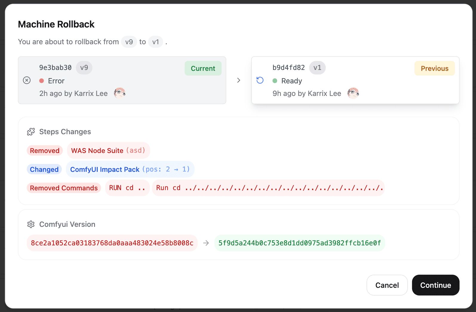476x312 pixels.
Task: Click the Comfyui Version gear icon
Action: 31,224
